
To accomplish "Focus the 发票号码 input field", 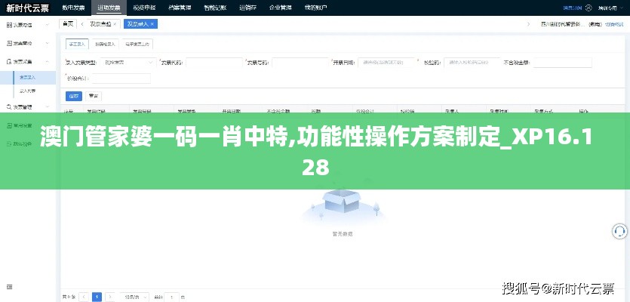I will 300,63.
